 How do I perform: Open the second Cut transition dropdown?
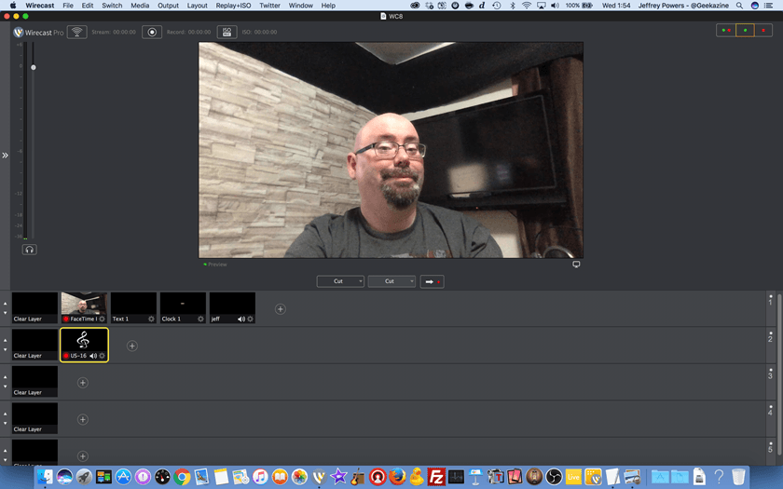coord(391,281)
